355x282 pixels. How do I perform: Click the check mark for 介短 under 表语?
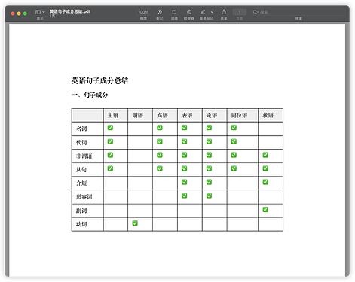185,182
